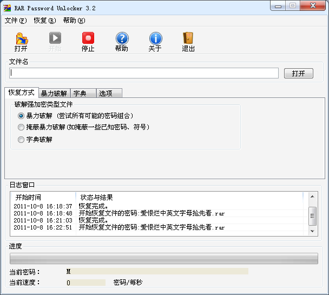
Task: Open the 文件(F) menu
Action: tap(16, 21)
